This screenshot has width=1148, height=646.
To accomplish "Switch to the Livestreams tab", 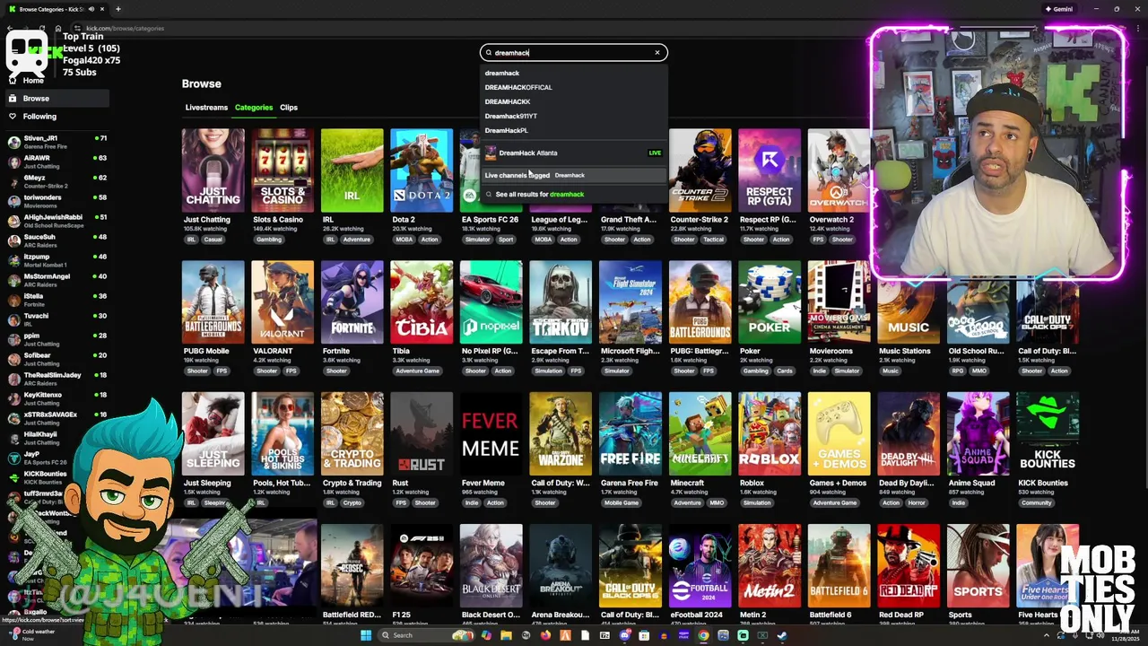I will click(206, 108).
